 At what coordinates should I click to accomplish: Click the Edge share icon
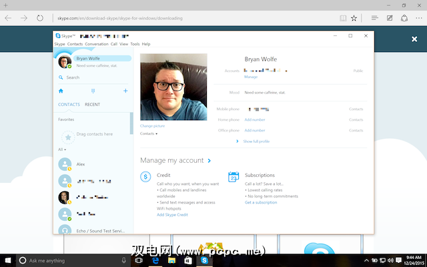click(x=404, y=18)
